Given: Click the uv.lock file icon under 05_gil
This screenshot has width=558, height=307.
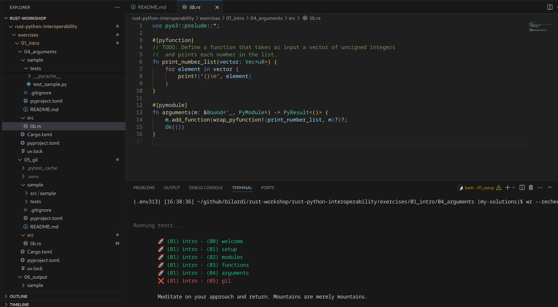Looking at the screenshot, I should click(x=23, y=268).
